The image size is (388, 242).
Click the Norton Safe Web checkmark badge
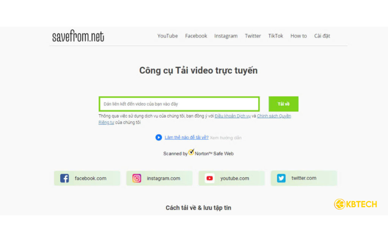(191, 152)
